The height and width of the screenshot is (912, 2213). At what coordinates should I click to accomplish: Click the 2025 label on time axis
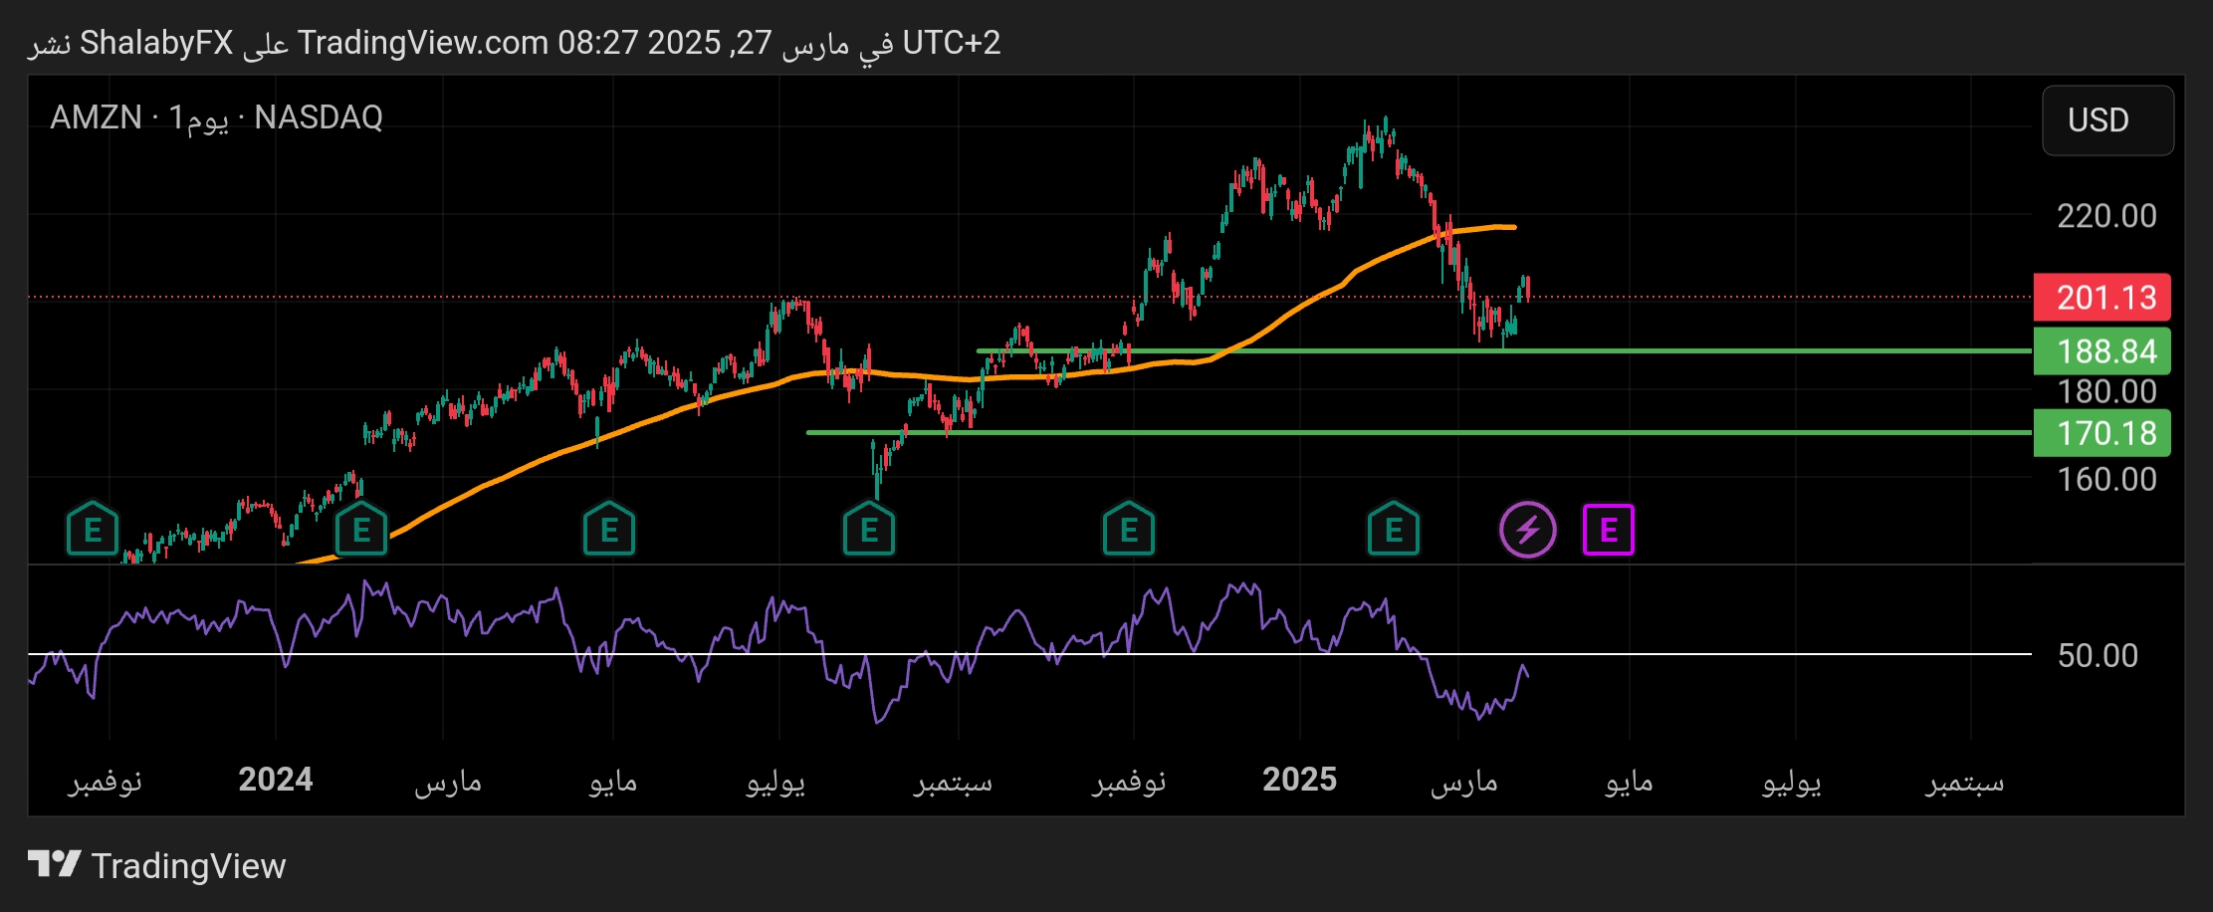click(1299, 780)
